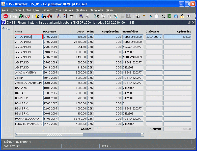This screenshot has height=151, width=197.
Task: Click the Vlastní účet value 0
Action: (133, 103)
